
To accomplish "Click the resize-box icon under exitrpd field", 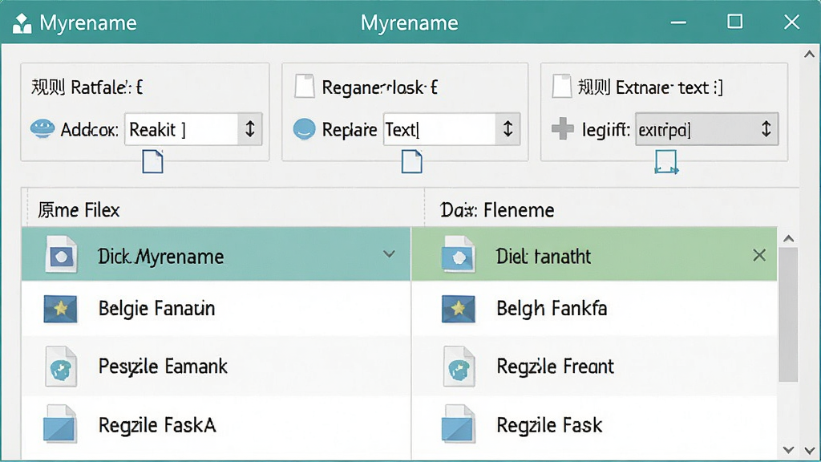I will (x=666, y=162).
